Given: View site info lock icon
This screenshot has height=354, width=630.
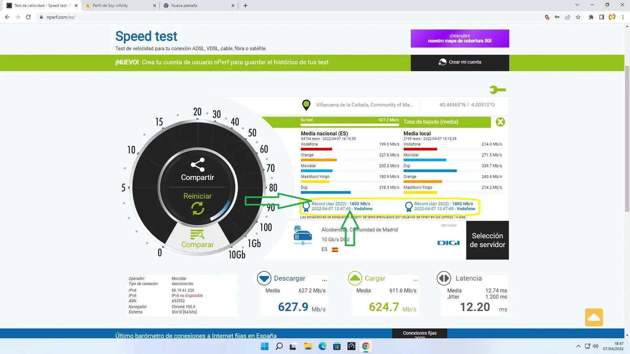Looking at the screenshot, I should [x=41, y=17].
